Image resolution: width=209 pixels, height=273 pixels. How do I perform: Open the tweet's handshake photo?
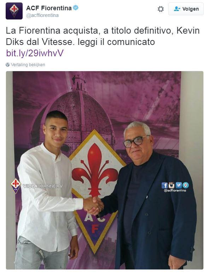pyautogui.click(x=105, y=170)
